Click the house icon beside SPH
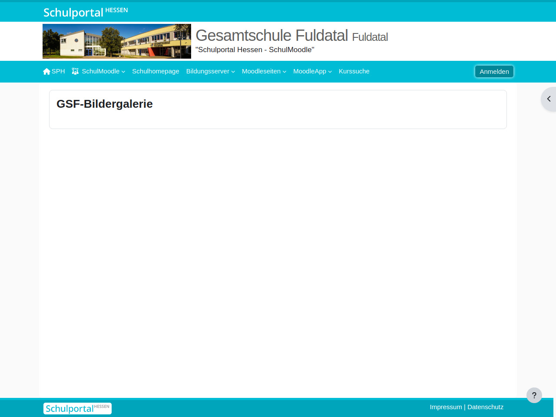 point(46,71)
